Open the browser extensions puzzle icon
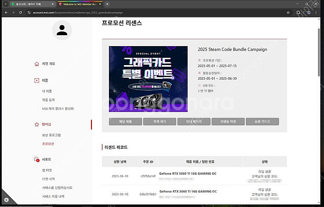The width and height of the screenshot is (324, 207). click(x=298, y=13)
